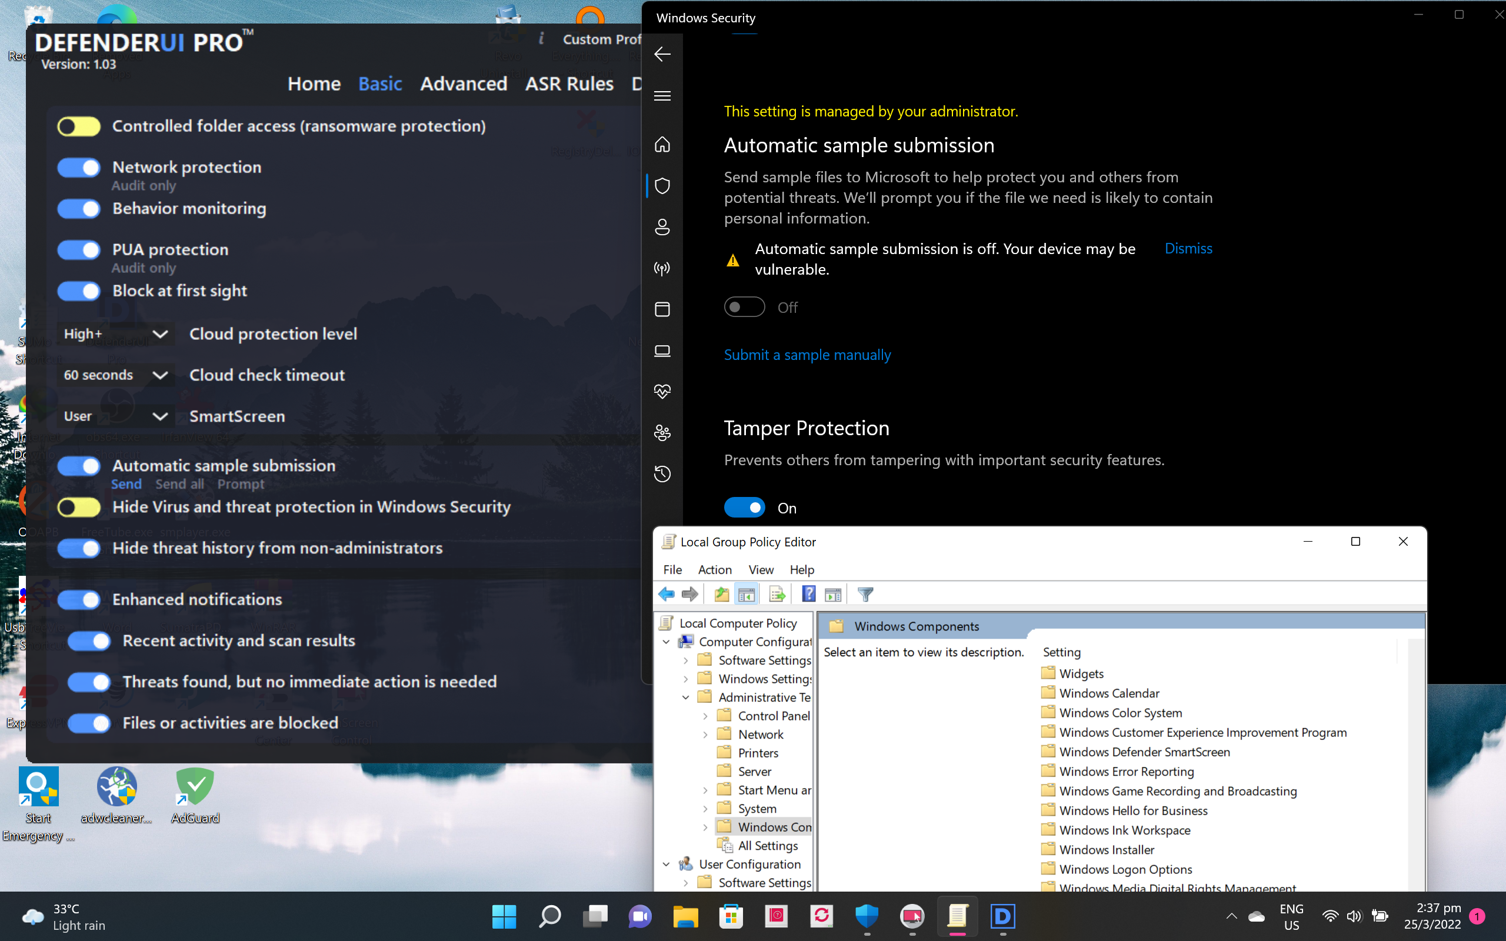Click the back arrow in Windows Security

point(662,54)
